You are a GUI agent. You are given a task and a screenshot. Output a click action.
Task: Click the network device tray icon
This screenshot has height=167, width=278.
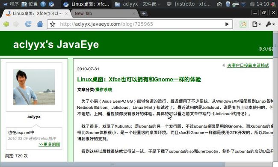click(x=236, y=4)
